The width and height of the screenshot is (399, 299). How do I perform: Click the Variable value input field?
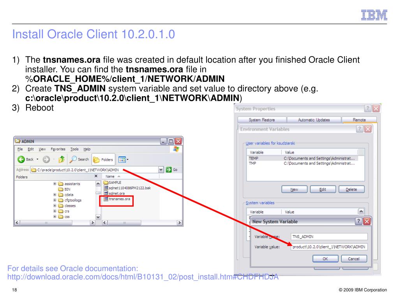click(x=329, y=246)
